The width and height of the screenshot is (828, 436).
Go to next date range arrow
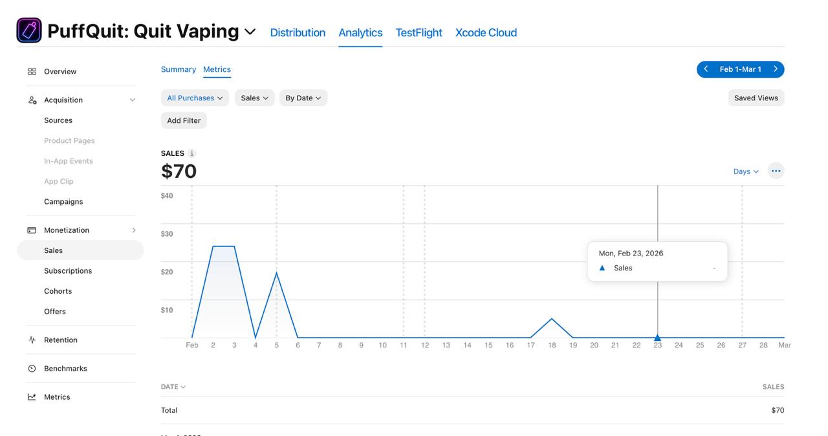[x=776, y=69]
